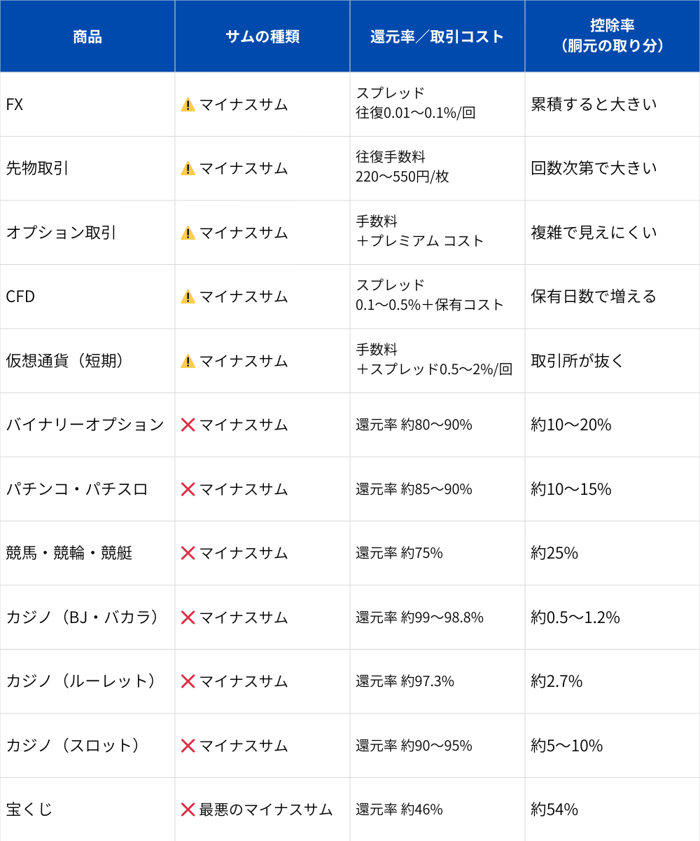Click the warning icon in the FX row
This screenshot has height=841, width=700.
188,104
